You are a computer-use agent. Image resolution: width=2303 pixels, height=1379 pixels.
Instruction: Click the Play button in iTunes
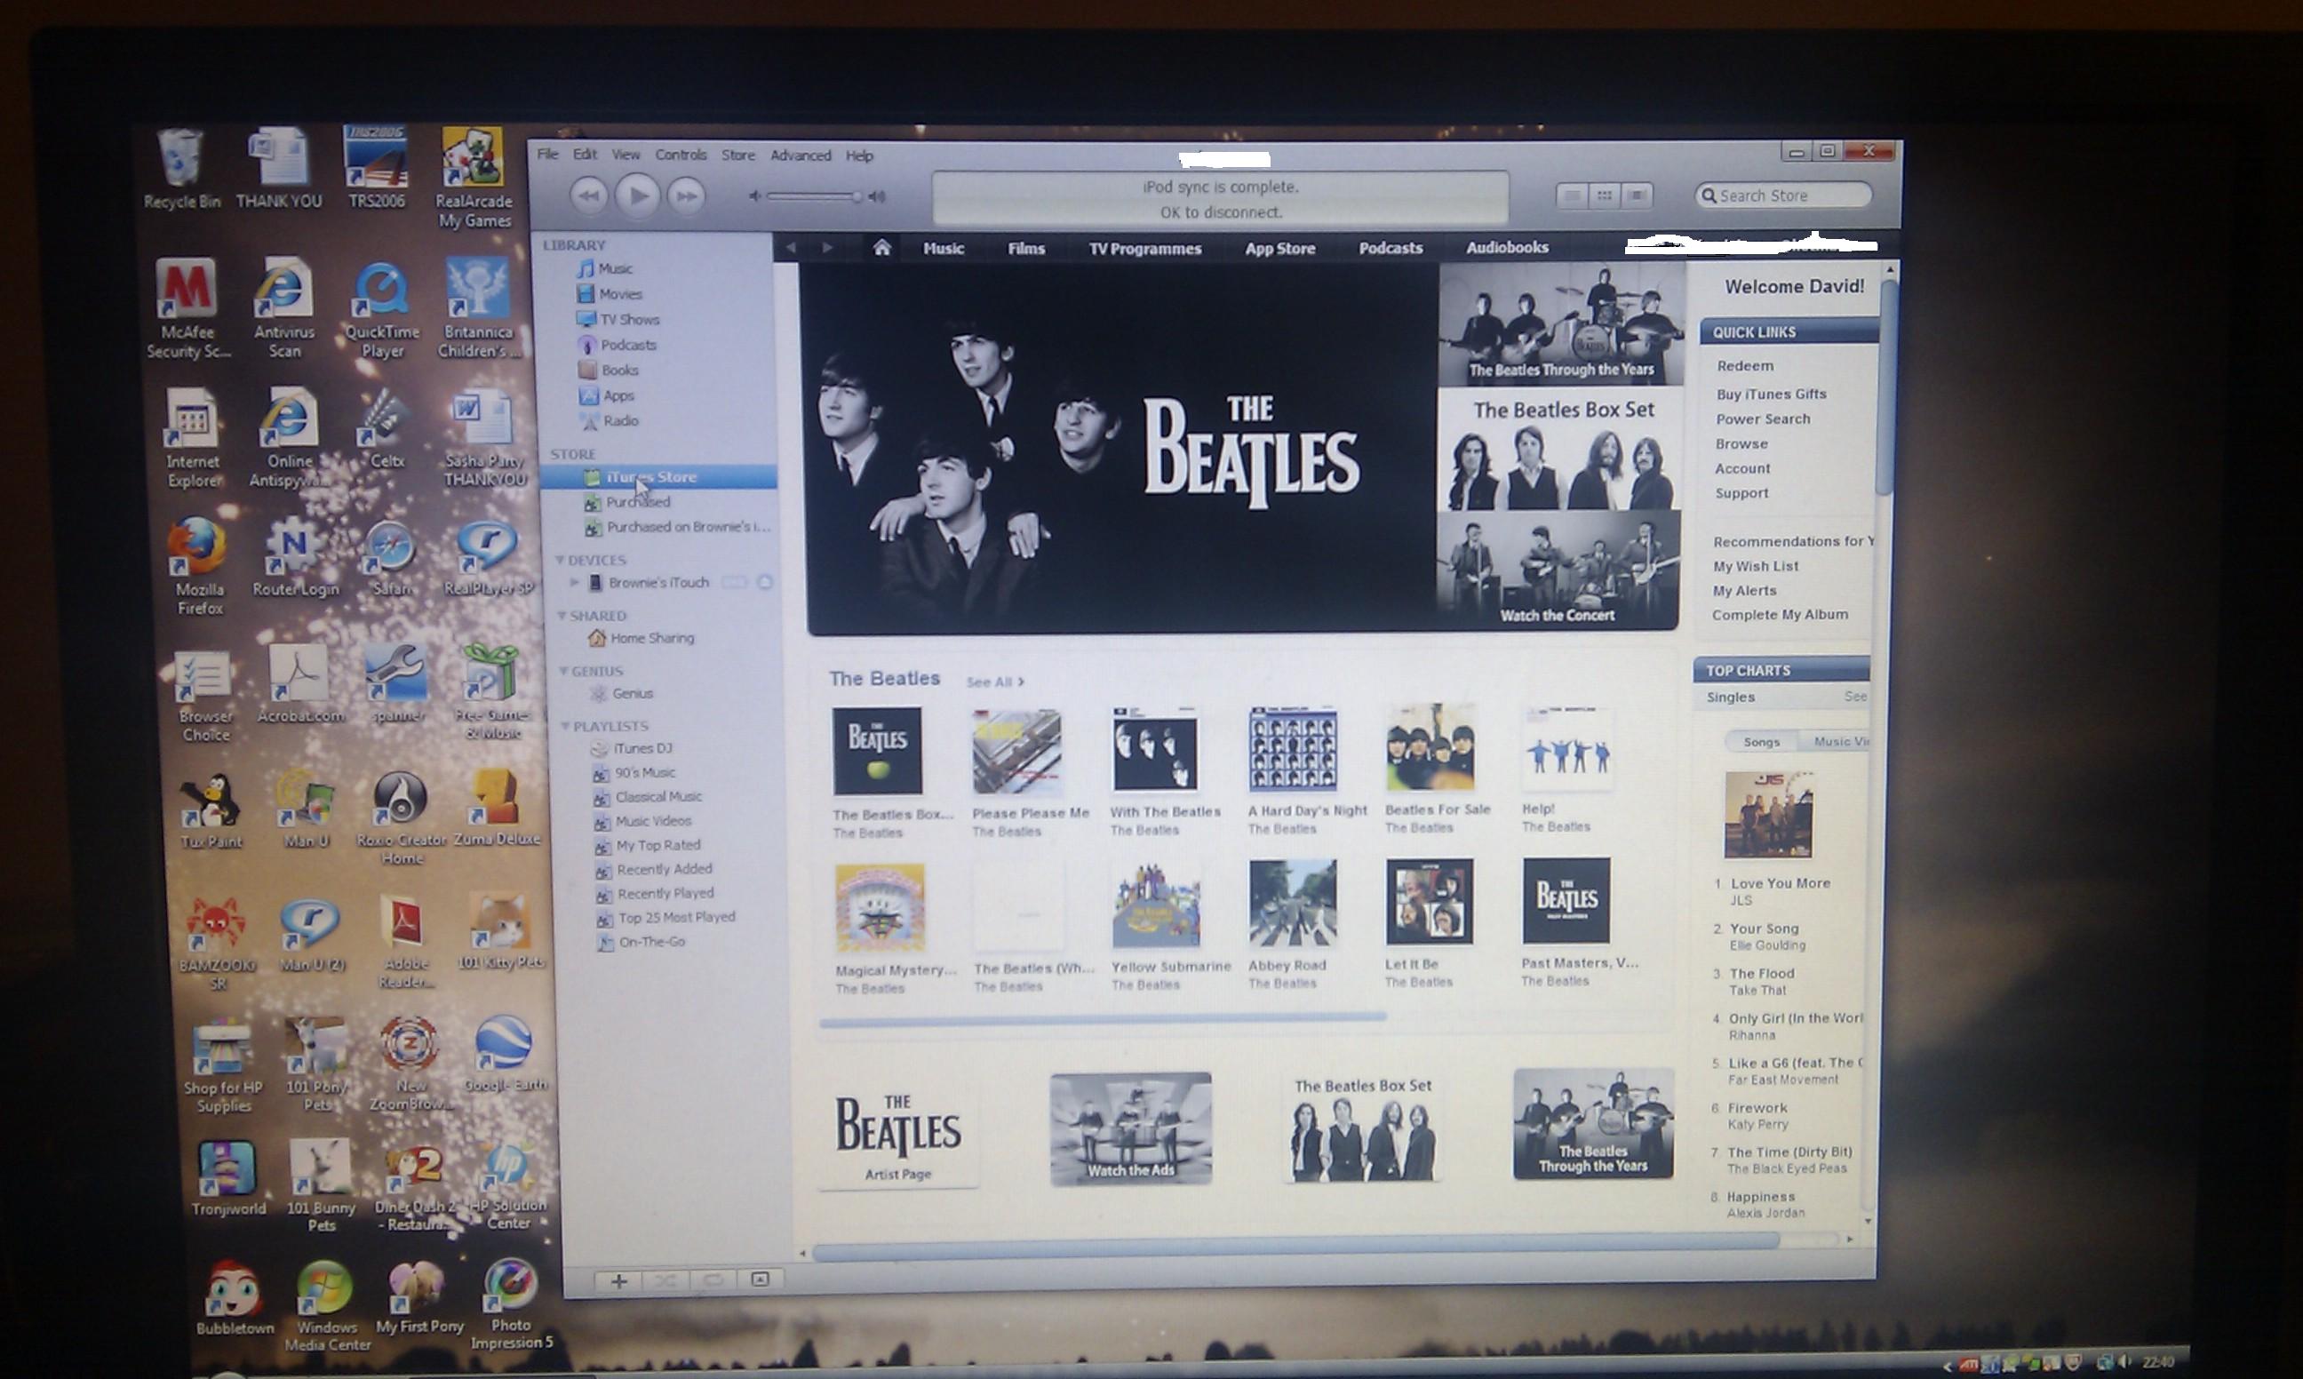638,196
